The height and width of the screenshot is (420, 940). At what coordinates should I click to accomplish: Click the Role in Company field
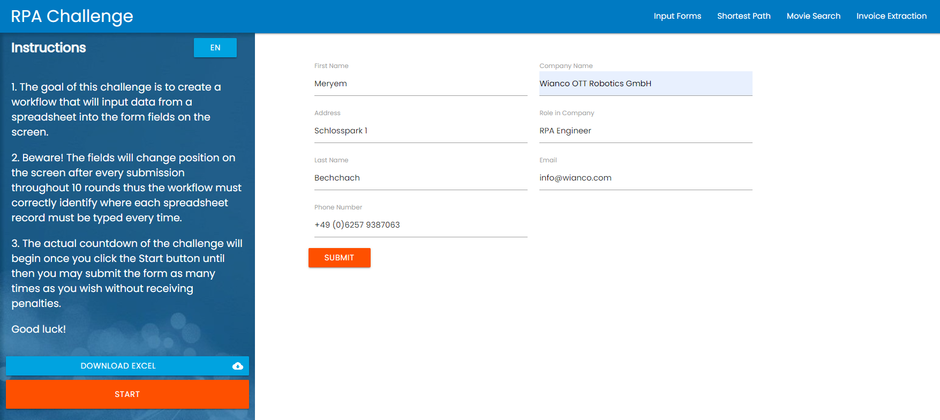coord(645,131)
